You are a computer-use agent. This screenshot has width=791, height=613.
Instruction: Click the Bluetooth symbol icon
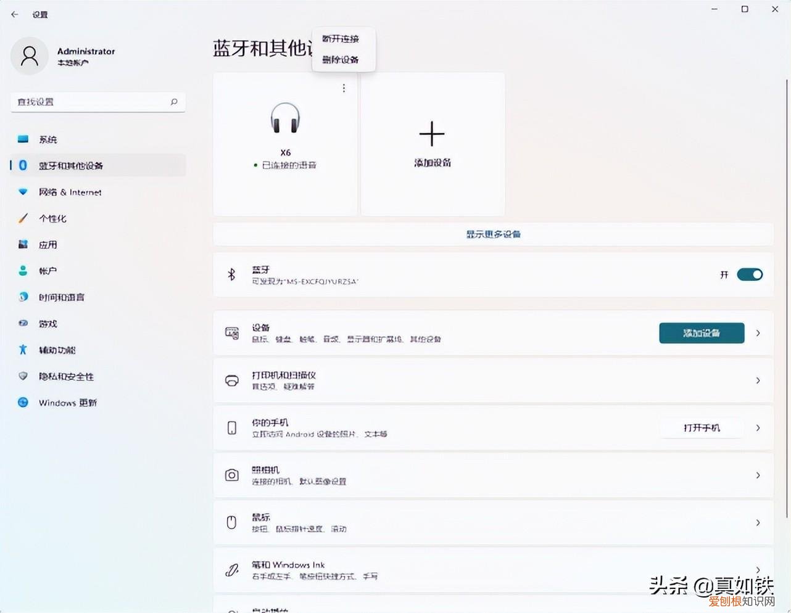[231, 274]
